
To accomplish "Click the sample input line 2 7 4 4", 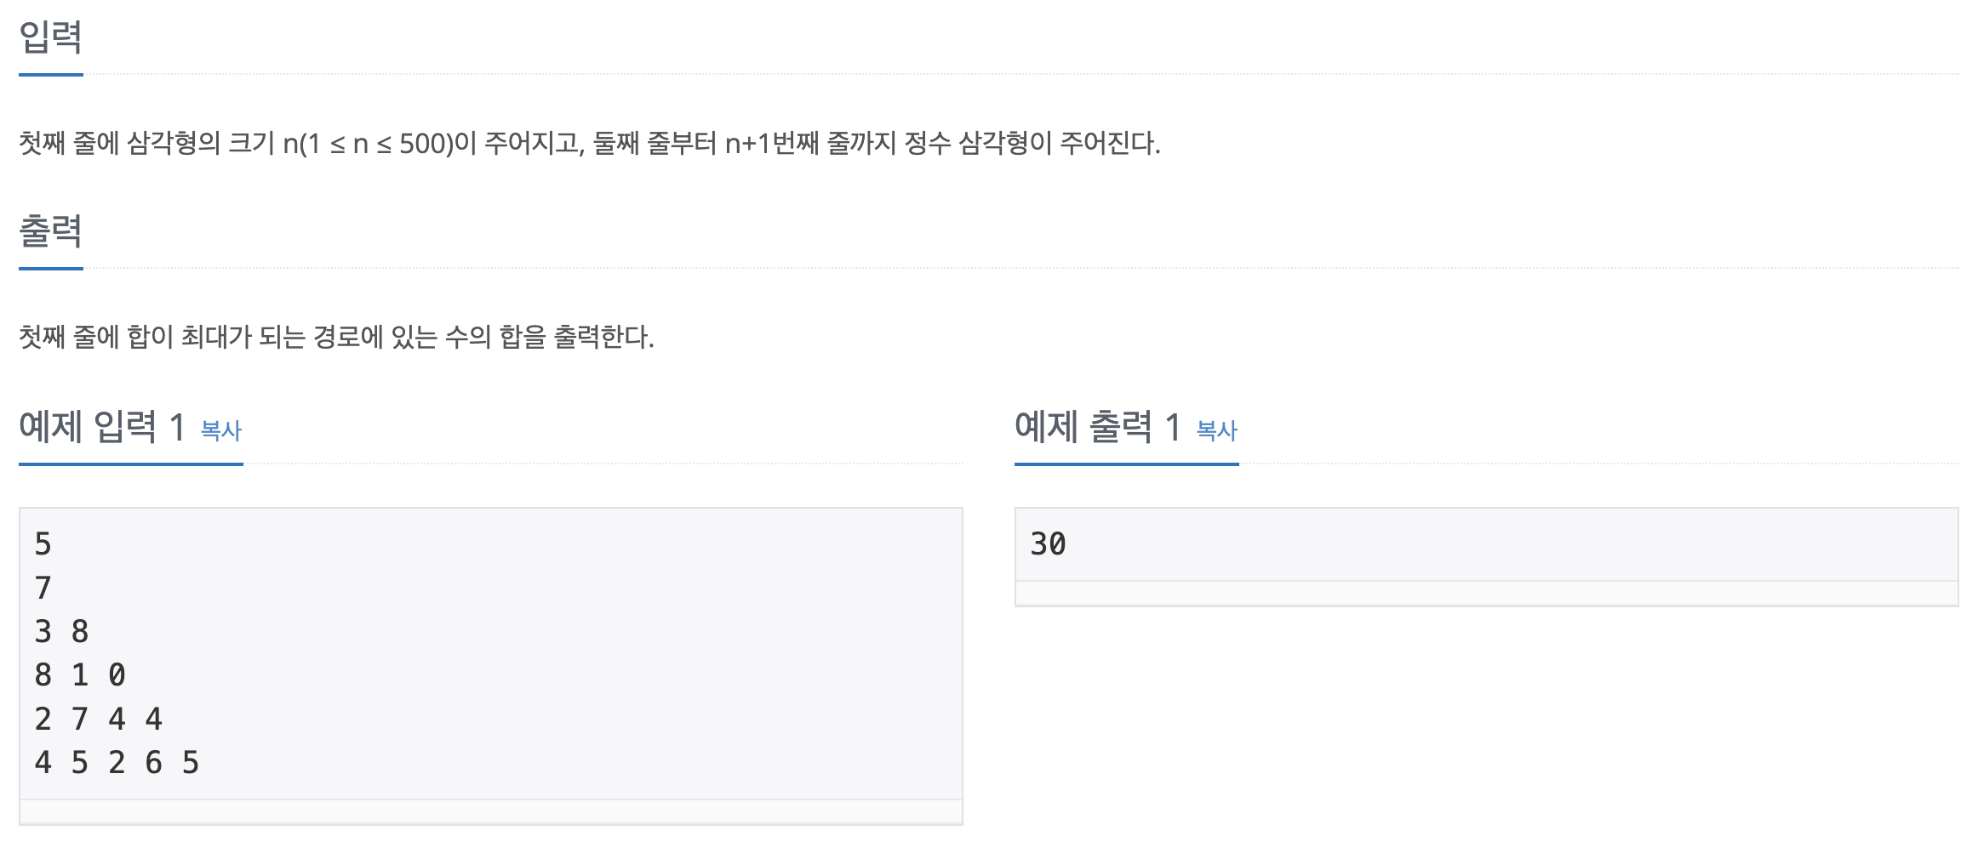I will coord(98,720).
